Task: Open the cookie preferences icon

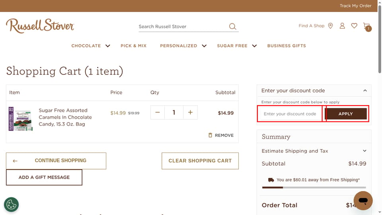Action: tap(11, 204)
